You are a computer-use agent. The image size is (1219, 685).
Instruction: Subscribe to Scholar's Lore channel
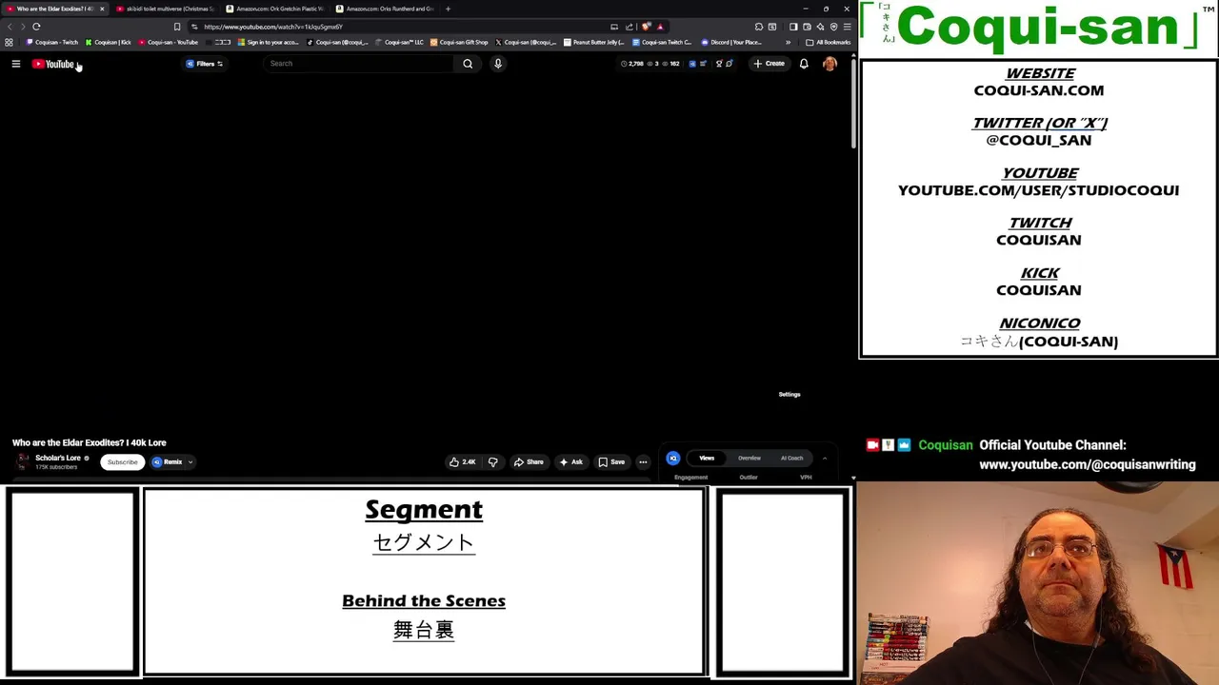tap(122, 461)
